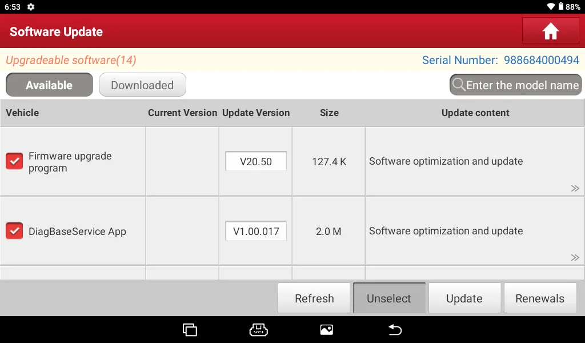Tap the back arrow in navigation bar
The image size is (585, 343).
[395, 330]
